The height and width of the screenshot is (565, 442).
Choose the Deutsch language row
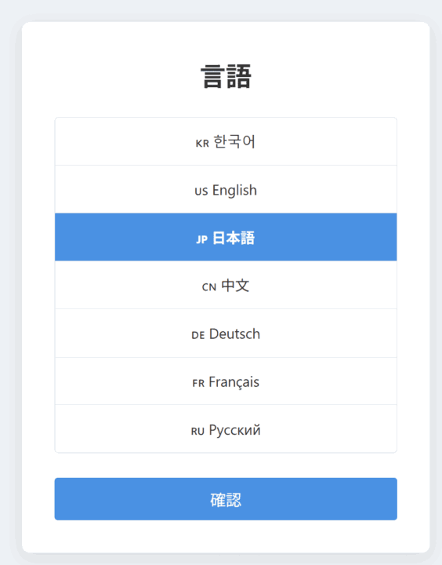226,334
